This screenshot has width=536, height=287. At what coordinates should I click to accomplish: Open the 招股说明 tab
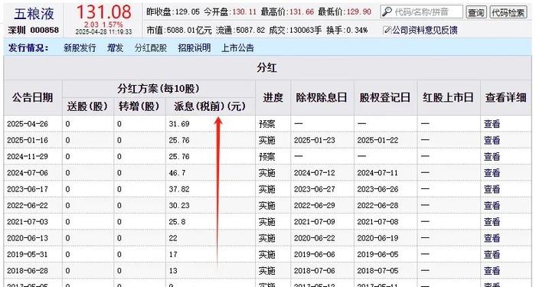pos(194,47)
